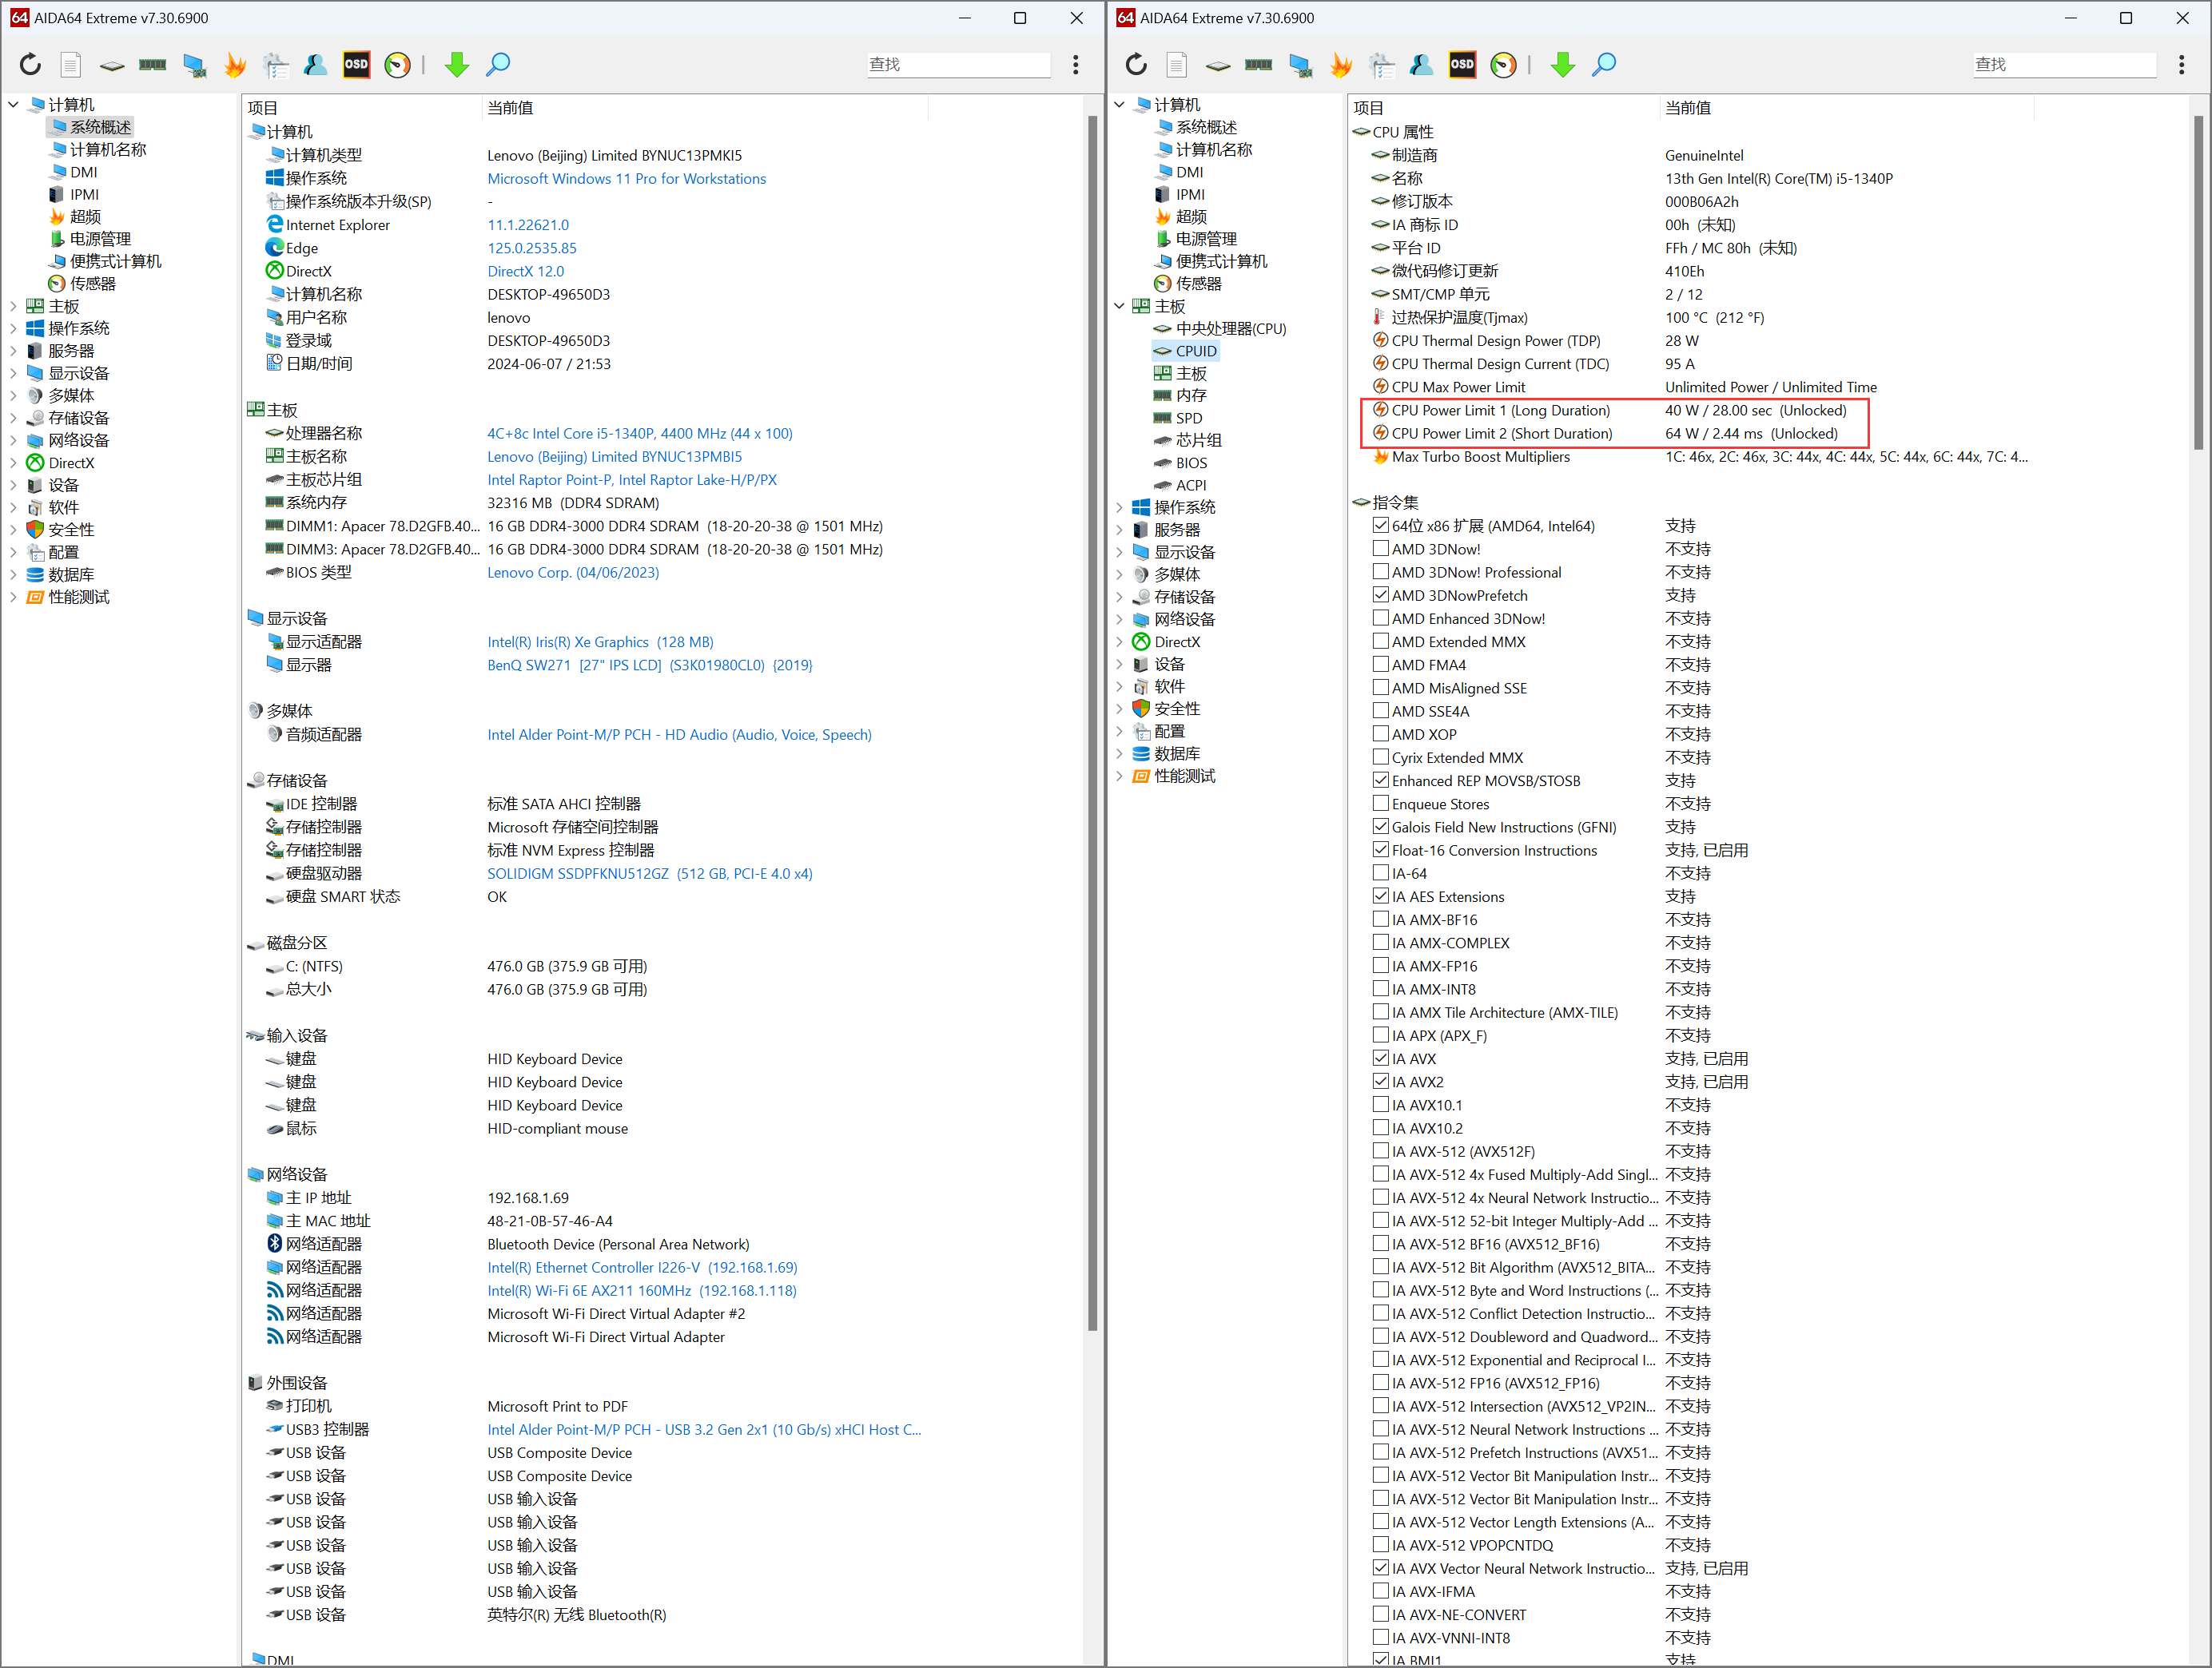Click the refresh icon in left window toolbar
The width and height of the screenshot is (2212, 1668).
pos(30,65)
